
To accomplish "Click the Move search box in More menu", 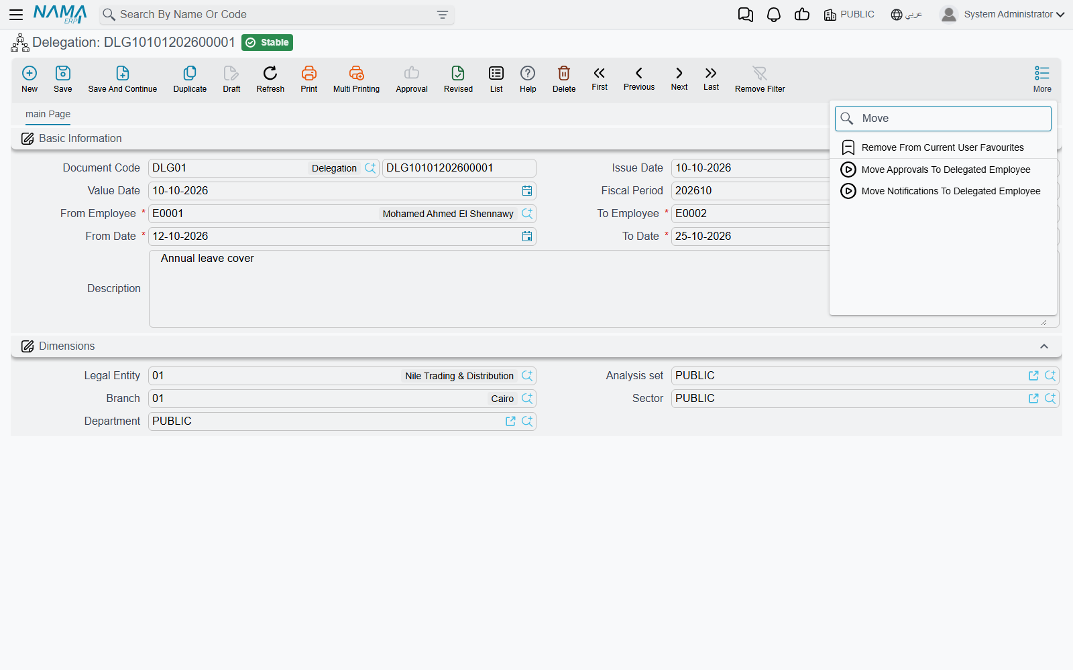I will point(943,119).
